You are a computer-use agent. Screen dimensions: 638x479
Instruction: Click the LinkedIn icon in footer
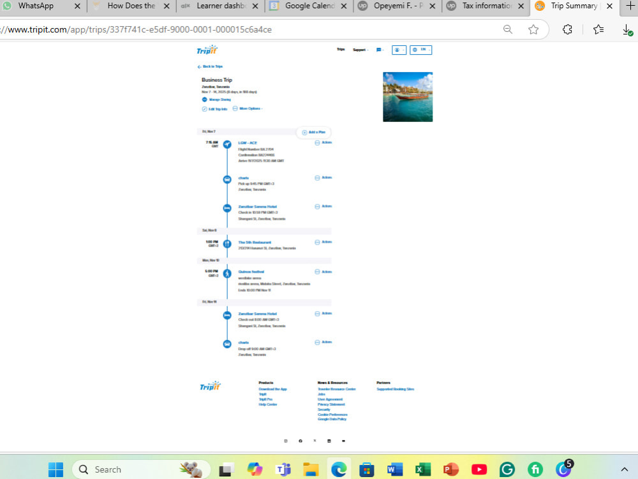tap(329, 441)
